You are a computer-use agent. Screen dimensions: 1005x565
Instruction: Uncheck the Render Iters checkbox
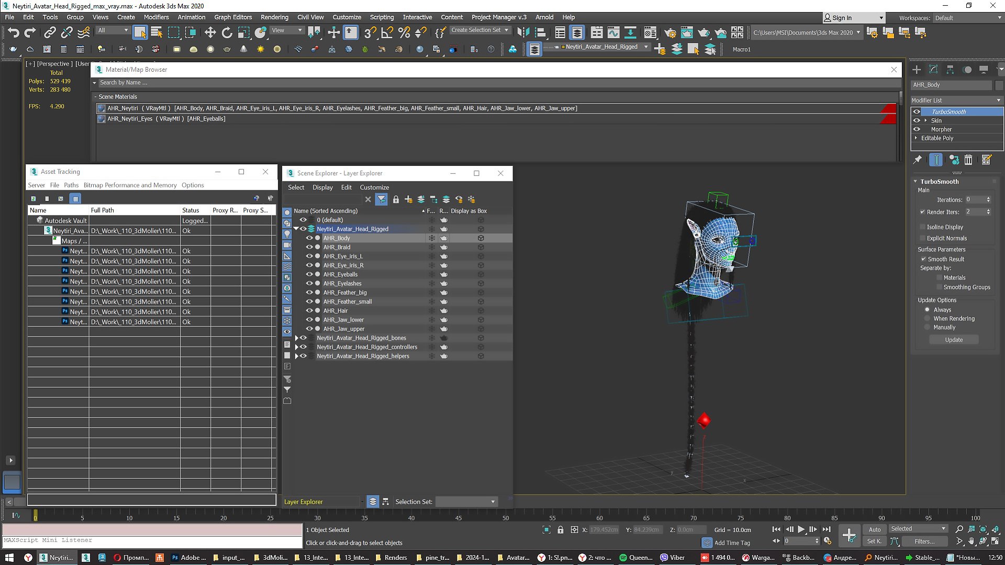pyautogui.click(x=922, y=212)
